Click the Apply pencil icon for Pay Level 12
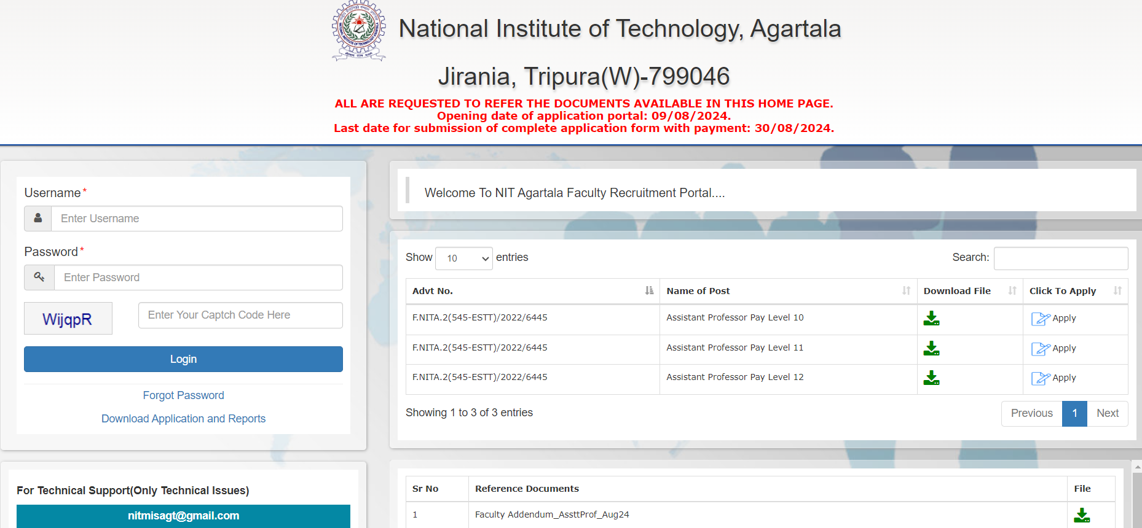The width and height of the screenshot is (1142, 528). pyautogui.click(x=1041, y=378)
